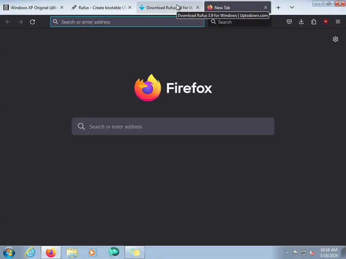Select the Firefox taskbar button
The image size is (346, 259).
click(x=51, y=252)
